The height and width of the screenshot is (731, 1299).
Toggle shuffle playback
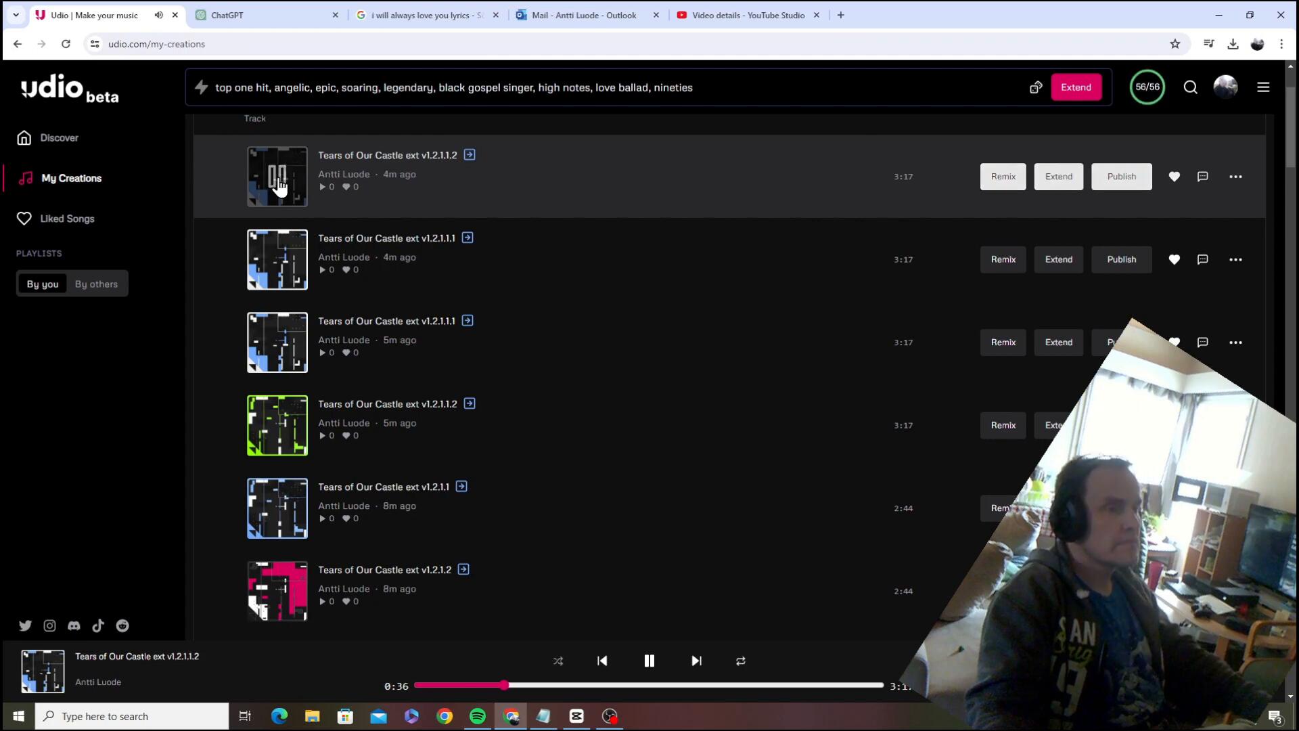pyautogui.click(x=557, y=661)
